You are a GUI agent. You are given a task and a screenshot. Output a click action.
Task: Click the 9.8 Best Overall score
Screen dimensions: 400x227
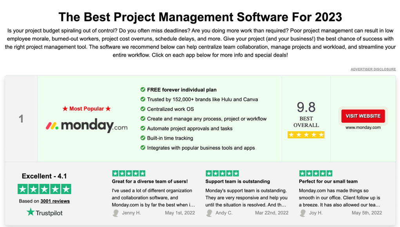click(306, 107)
